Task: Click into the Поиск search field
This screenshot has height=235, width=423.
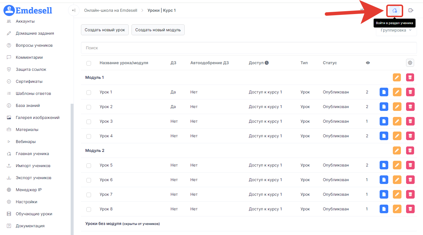Action: (x=249, y=48)
